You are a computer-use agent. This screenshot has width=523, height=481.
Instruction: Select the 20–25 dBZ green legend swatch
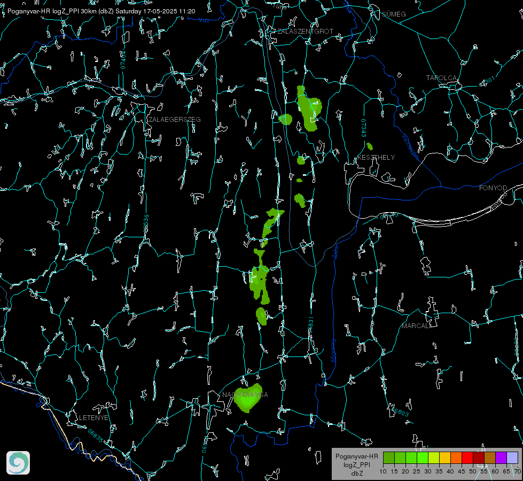point(411,457)
